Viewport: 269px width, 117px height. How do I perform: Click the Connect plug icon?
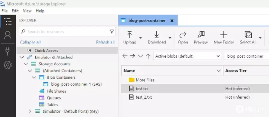tap(7, 51)
